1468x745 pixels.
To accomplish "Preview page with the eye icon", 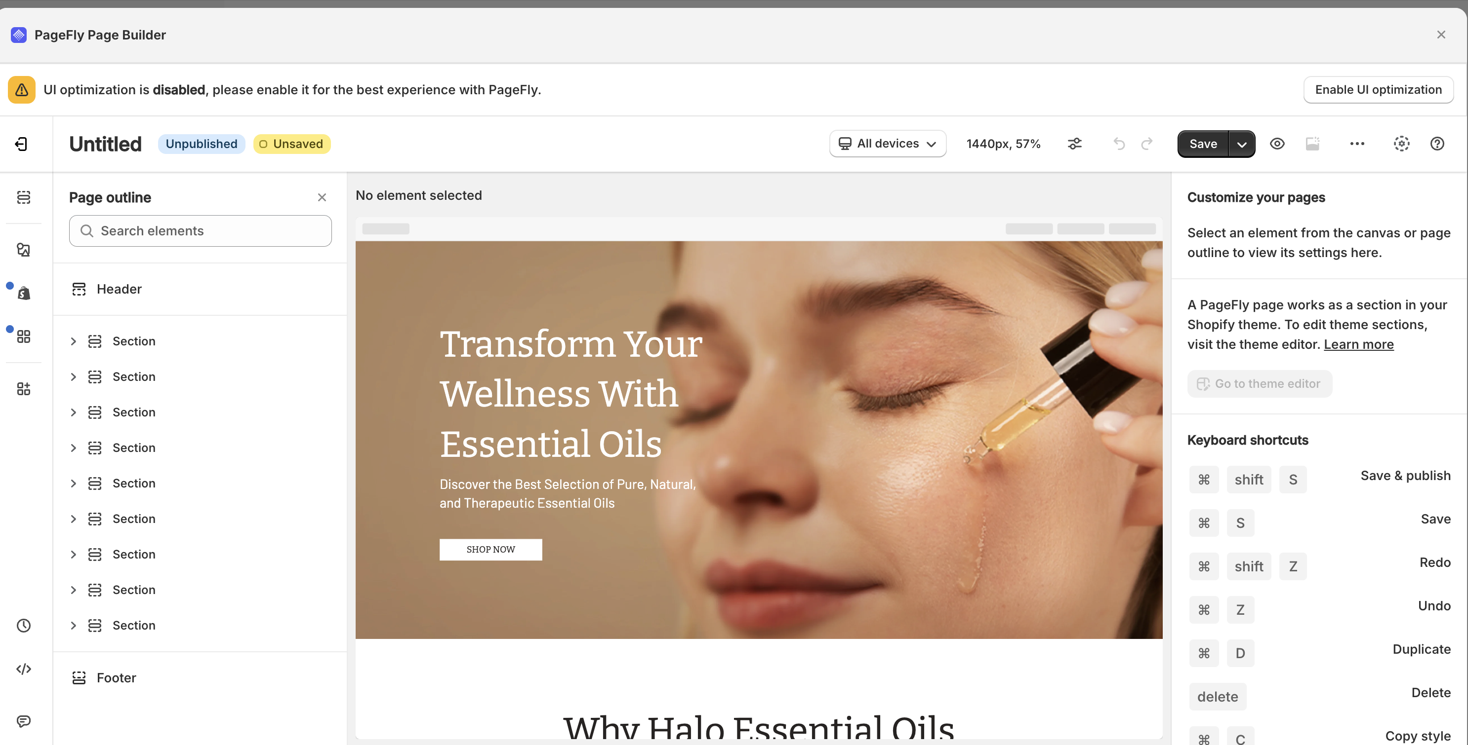I will pos(1277,144).
